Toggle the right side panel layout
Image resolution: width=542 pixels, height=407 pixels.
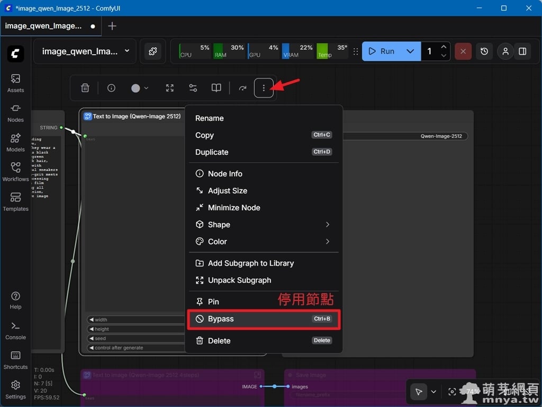coord(522,51)
